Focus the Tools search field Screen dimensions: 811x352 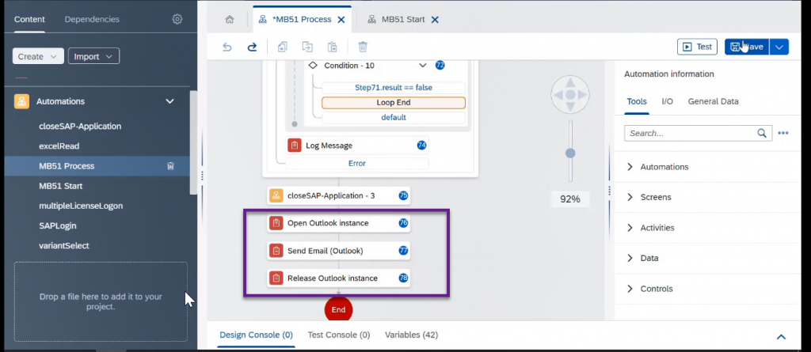699,133
